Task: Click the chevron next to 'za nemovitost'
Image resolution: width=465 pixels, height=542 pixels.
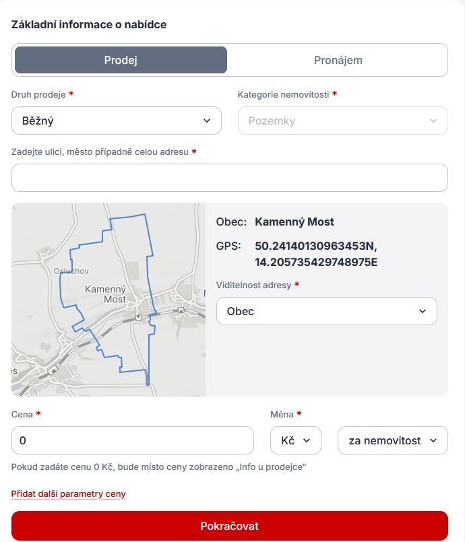Action: click(x=433, y=440)
